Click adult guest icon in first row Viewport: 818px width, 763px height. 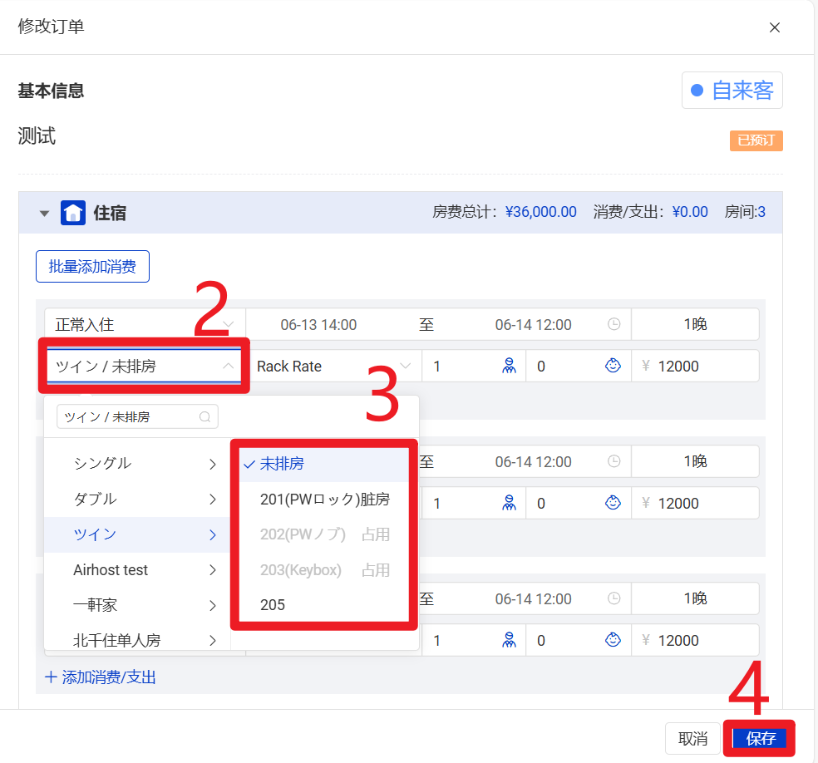(510, 366)
